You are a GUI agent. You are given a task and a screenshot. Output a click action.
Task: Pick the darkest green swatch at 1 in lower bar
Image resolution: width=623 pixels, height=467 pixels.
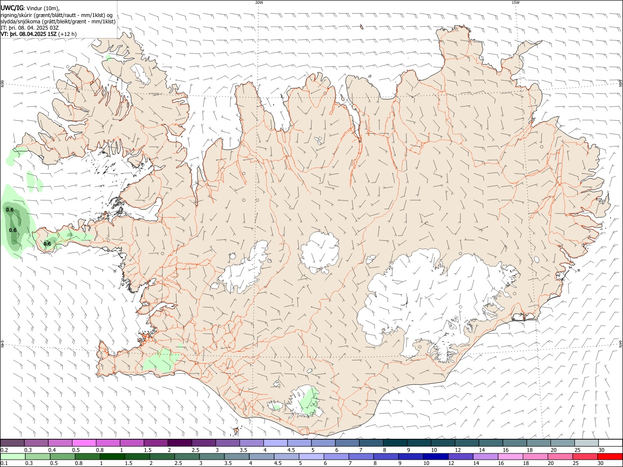pos(112,457)
